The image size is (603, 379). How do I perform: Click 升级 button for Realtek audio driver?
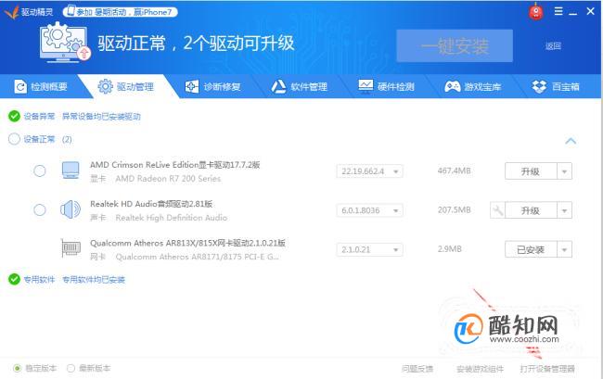pos(531,210)
